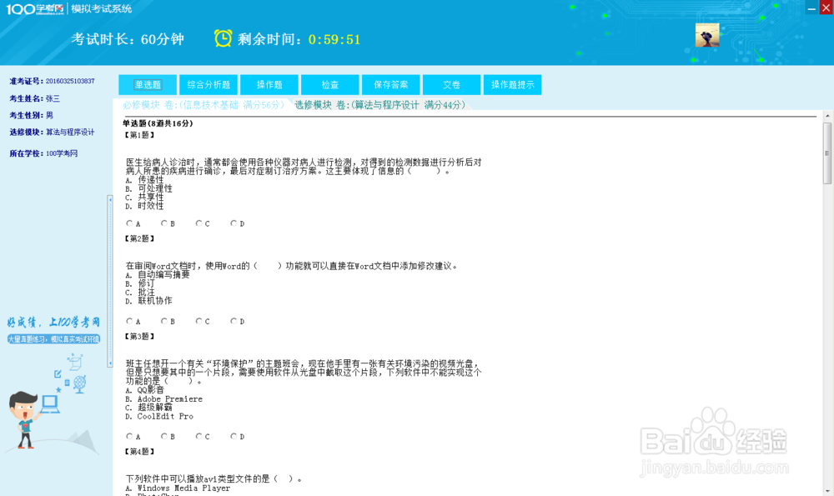Screen dimensions: 834x496
Task: Click the scrollbar up arrow
Action: 827,115
